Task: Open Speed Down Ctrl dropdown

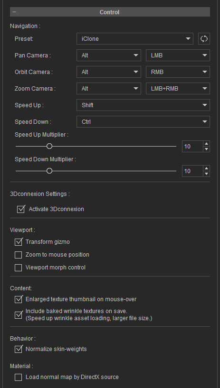Action: click(x=143, y=122)
